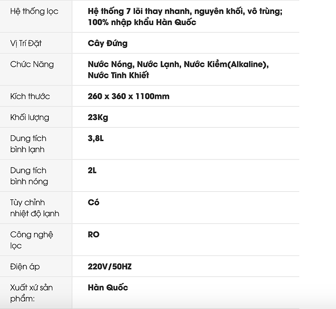Click the '3,8L' capacity value
336x309 pixels.
pyautogui.click(x=95, y=138)
